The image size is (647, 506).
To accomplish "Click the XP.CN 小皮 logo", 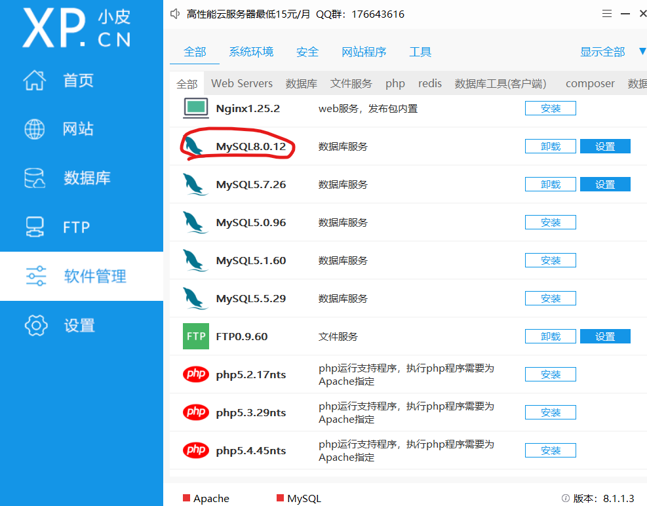I will pyautogui.click(x=77, y=28).
